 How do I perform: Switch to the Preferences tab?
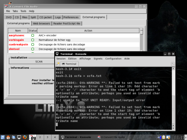click(71, 17)
